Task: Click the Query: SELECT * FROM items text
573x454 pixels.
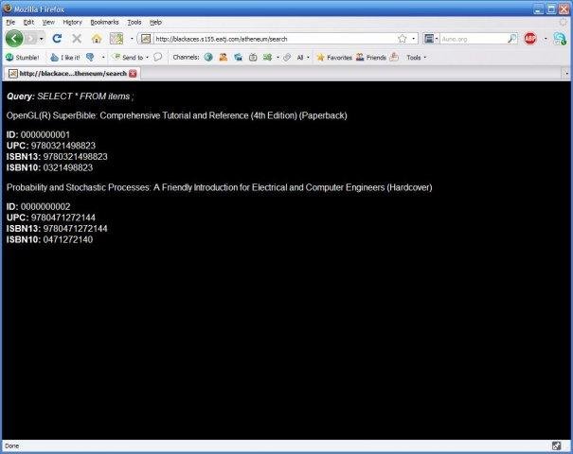Action: coord(70,96)
